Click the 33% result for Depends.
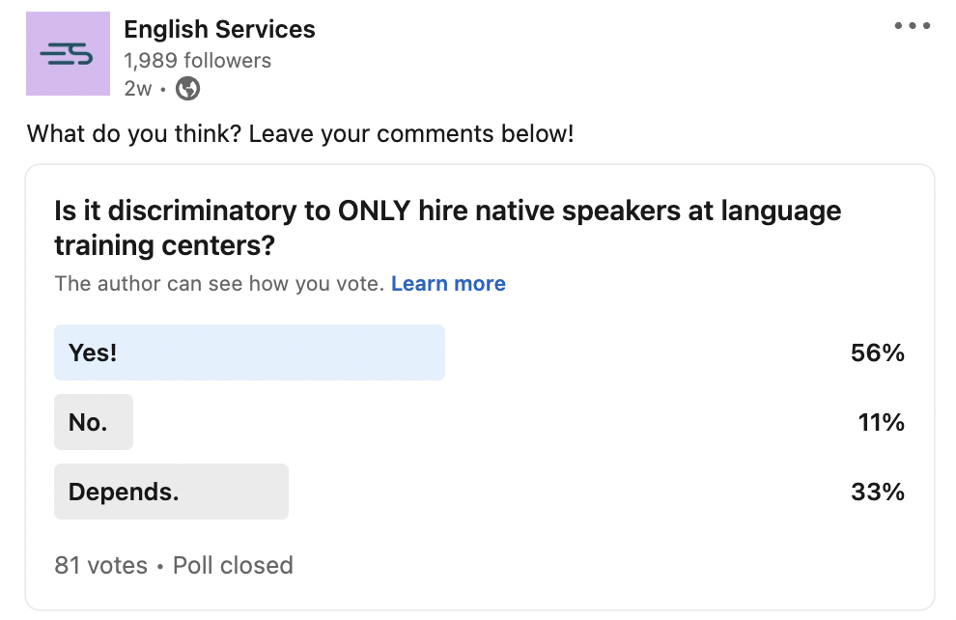956x620 pixels. point(878,492)
